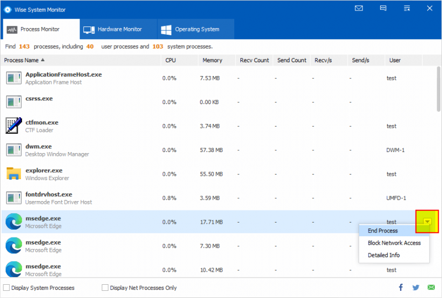Sort by User column header
442x298 pixels.
click(x=403, y=60)
